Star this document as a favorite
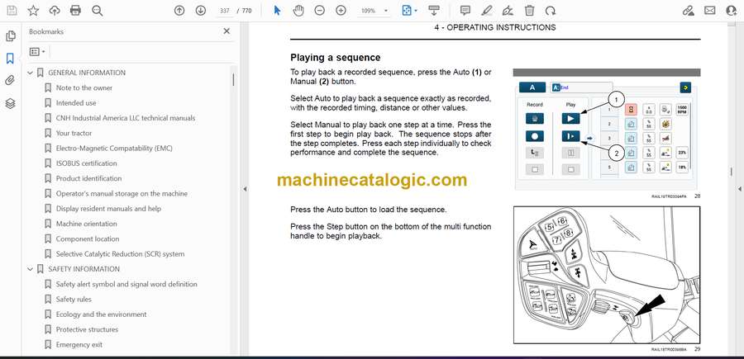Screen dimensions: 744x359 pyautogui.click(x=33, y=11)
